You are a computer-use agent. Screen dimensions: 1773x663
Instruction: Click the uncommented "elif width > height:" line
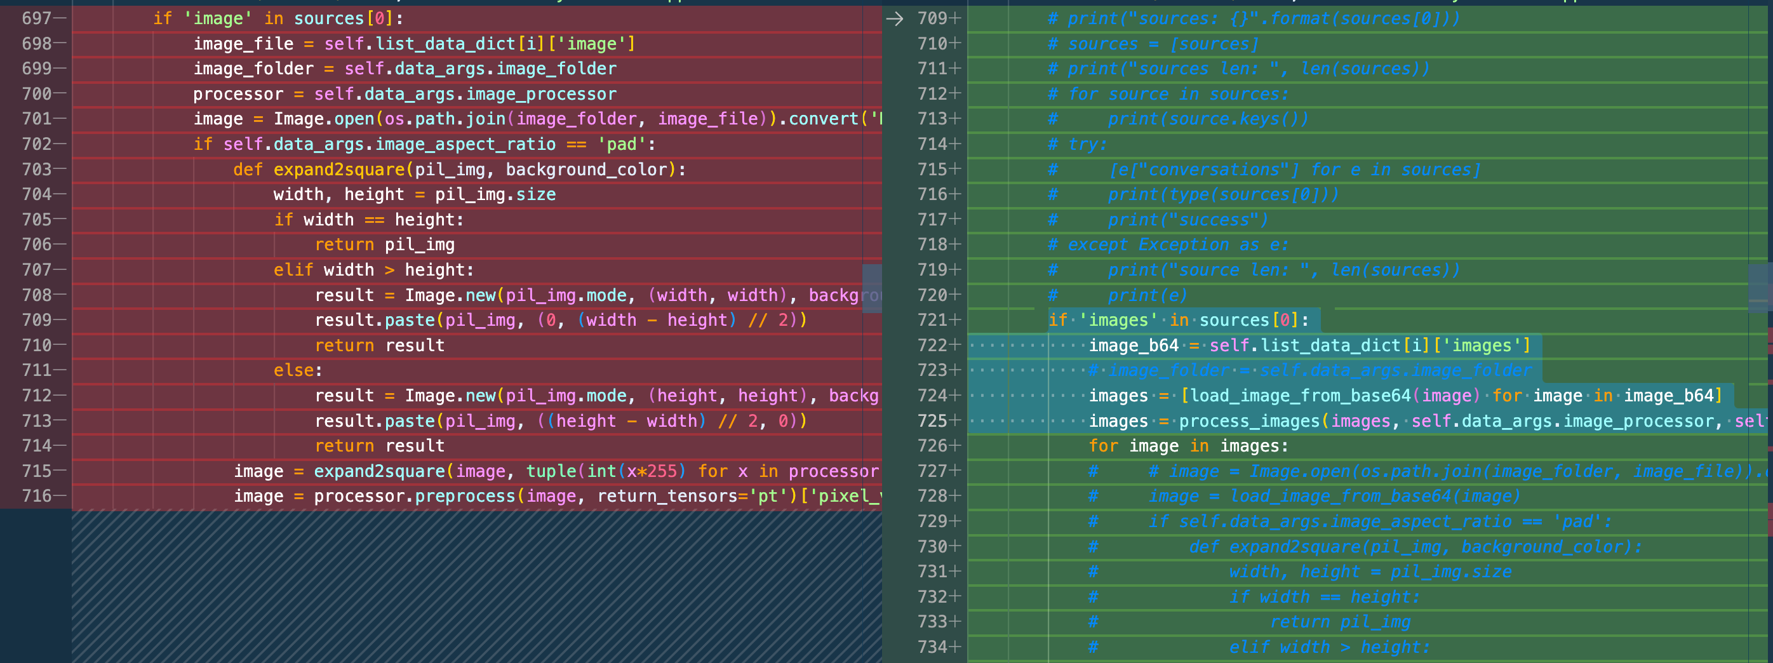tap(374, 270)
